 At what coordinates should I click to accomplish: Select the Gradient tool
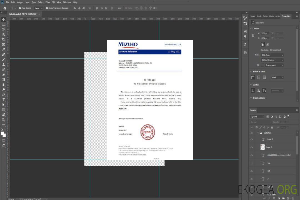pyautogui.click(x=3, y=80)
